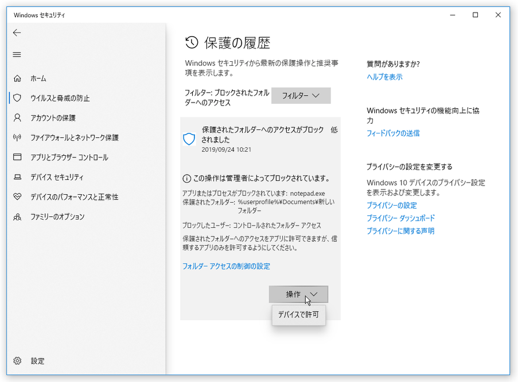
Task: Click the device health heart icon
Action: (17, 197)
